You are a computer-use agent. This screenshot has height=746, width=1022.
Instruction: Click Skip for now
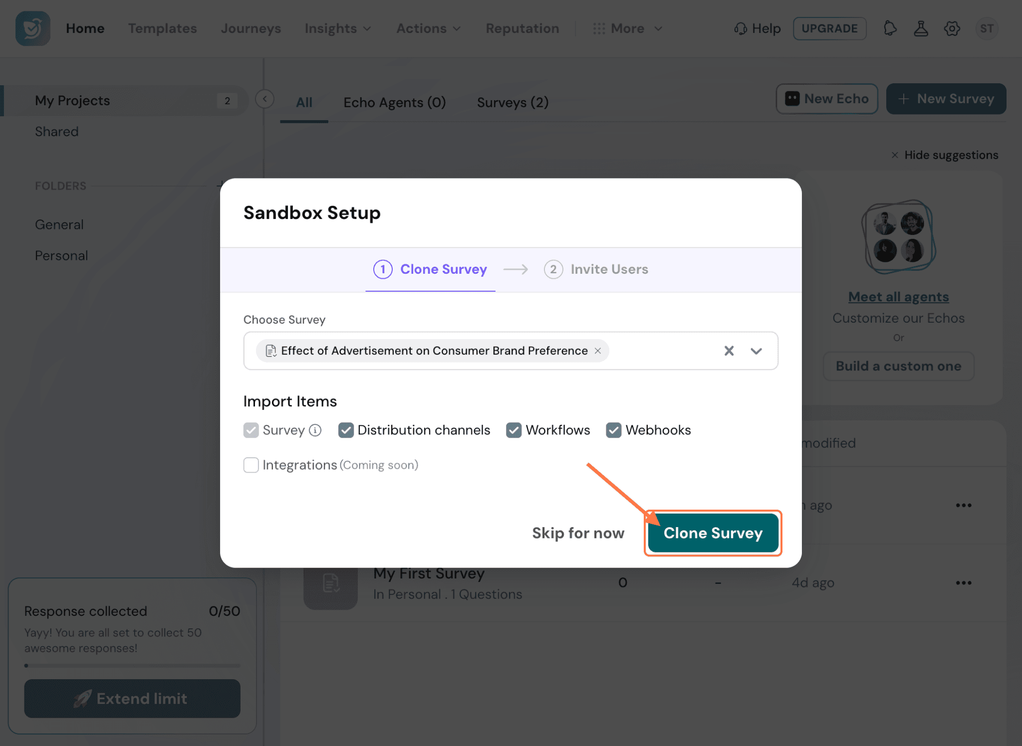click(x=578, y=533)
